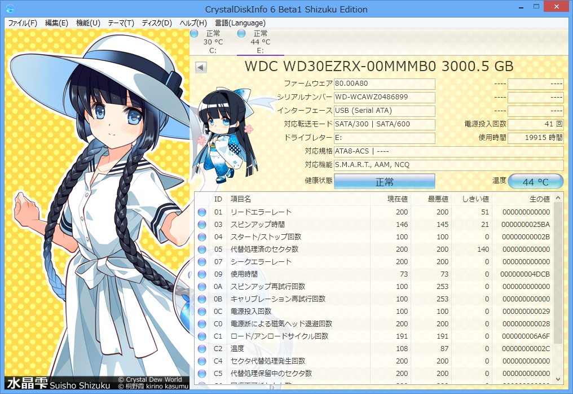Viewport: 573px width, 394px height.
Task: Click status orb for C1 ロード/アンロードサイクル回数
Action: click(202, 336)
